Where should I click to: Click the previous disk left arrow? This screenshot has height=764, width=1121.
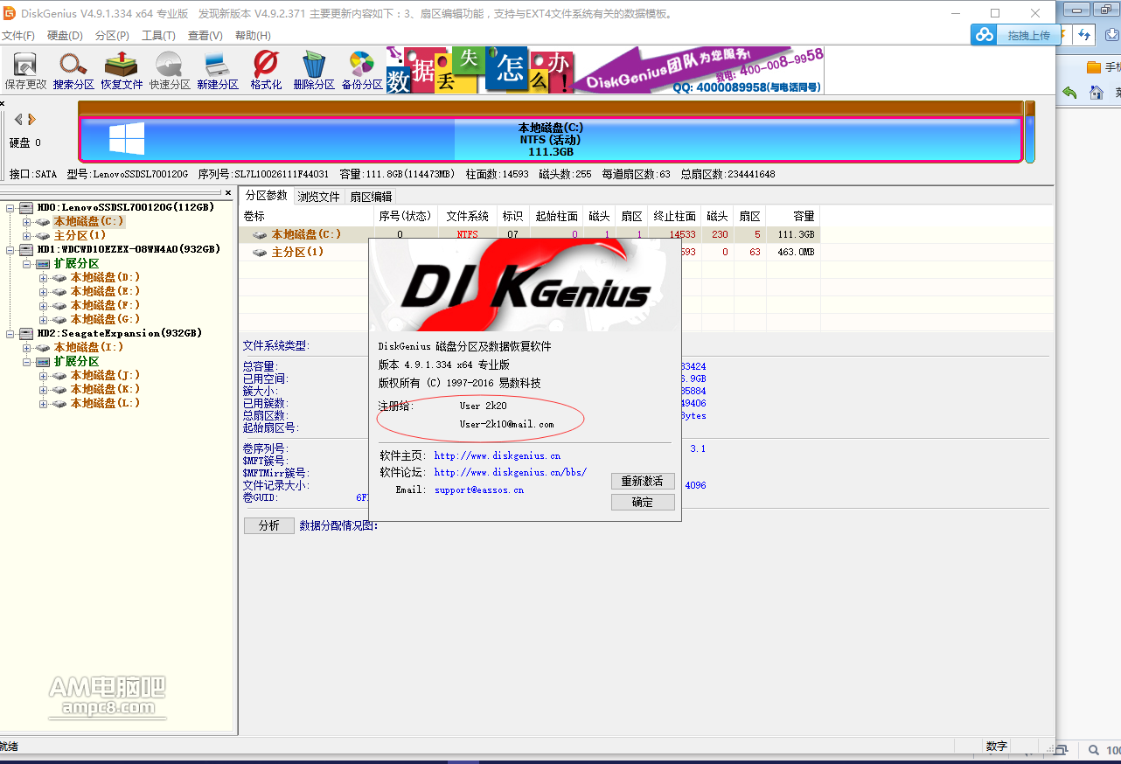(x=18, y=119)
